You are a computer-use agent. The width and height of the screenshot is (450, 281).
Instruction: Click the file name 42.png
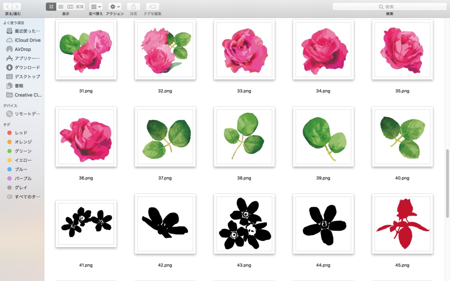[165, 265]
